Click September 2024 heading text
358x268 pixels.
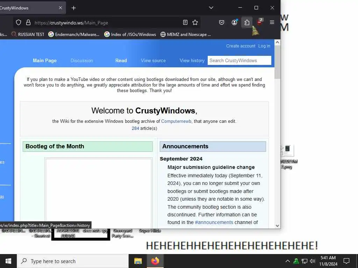tap(181, 159)
